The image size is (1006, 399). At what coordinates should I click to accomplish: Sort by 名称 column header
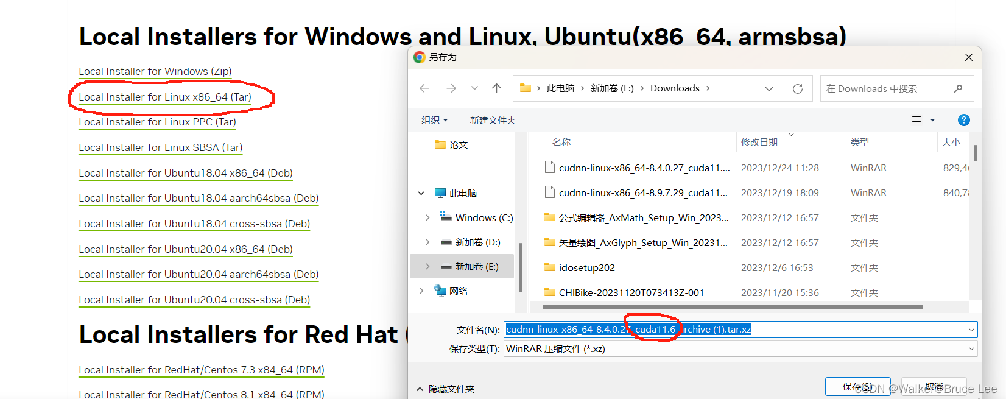pos(561,142)
